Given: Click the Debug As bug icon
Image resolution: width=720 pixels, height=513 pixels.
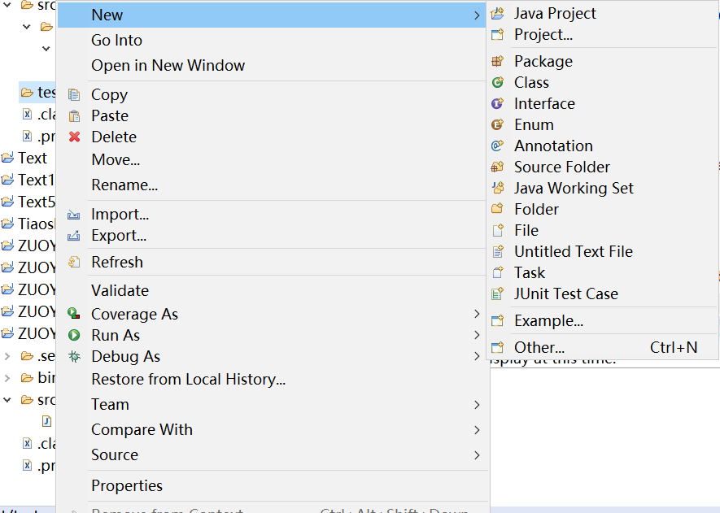Looking at the screenshot, I should 74,356.
